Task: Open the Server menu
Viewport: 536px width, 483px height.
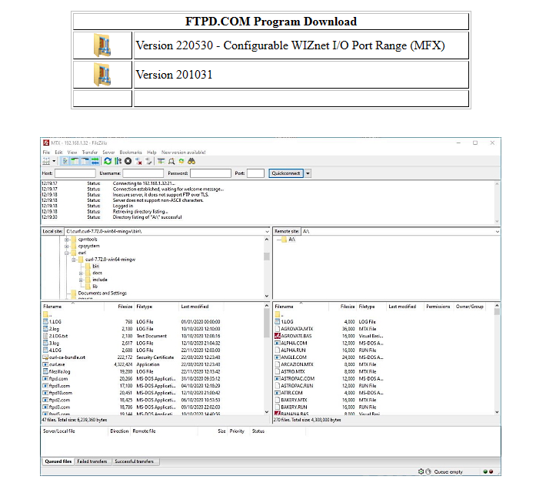Action: pyautogui.click(x=108, y=153)
